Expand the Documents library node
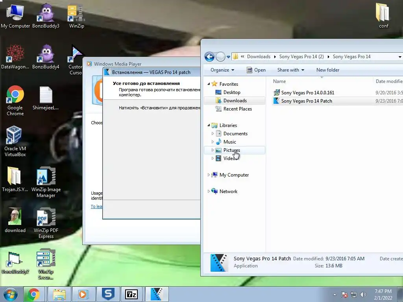This screenshot has width=403, height=302. 213,134
